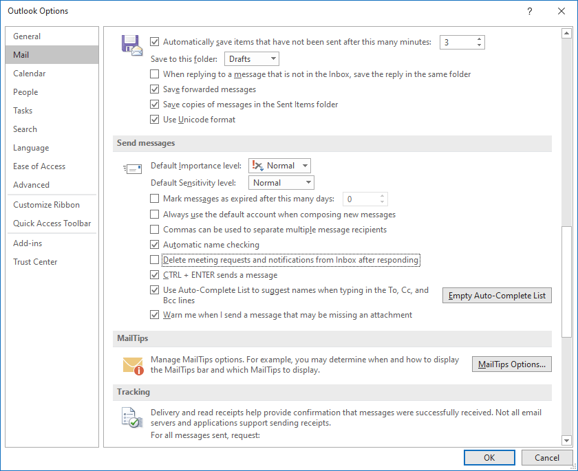The width and height of the screenshot is (578, 471).
Task: Enable Delete meeting requests after responding checkbox
Action: 154,260
